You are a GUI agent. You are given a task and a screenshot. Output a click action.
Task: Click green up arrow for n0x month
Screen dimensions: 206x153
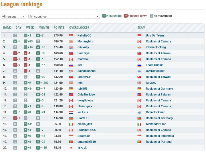point(38,83)
